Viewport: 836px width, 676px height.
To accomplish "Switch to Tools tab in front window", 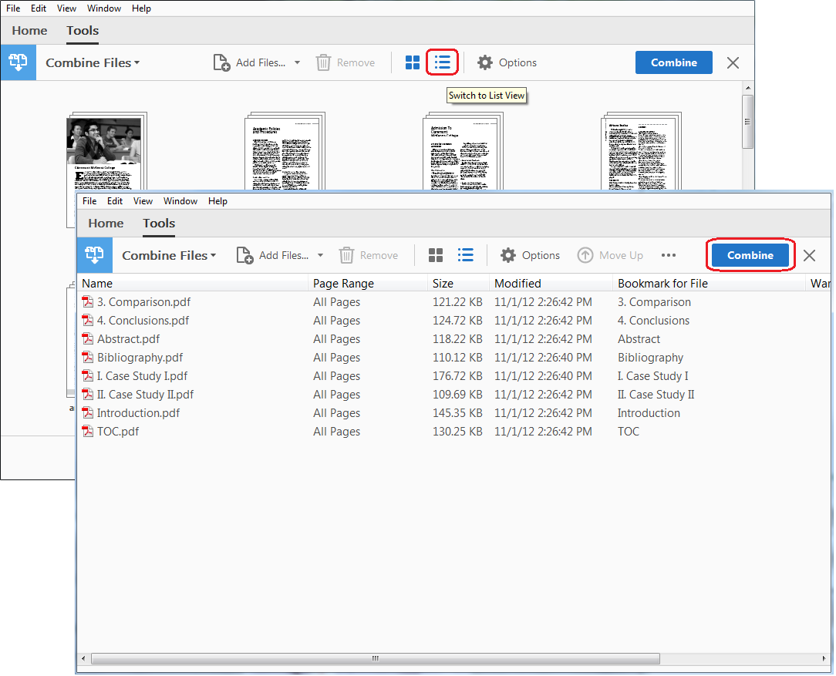I will tap(159, 224).
